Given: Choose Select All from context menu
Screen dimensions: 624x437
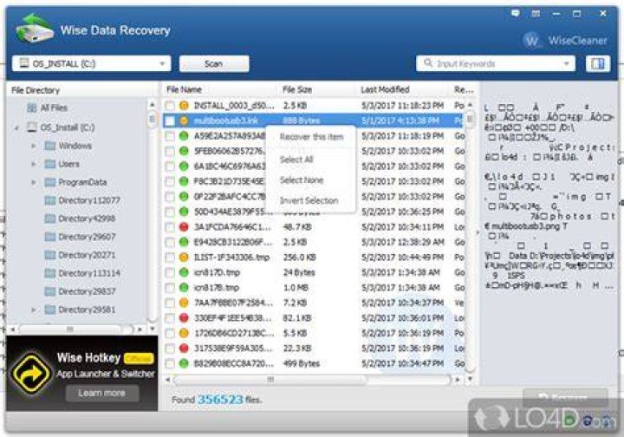Looking at the screenshot, I should click(x=311, y=160).
